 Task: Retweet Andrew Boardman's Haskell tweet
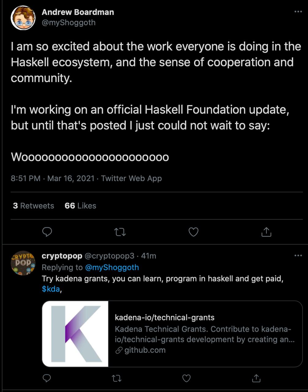[x=120, y=232]
